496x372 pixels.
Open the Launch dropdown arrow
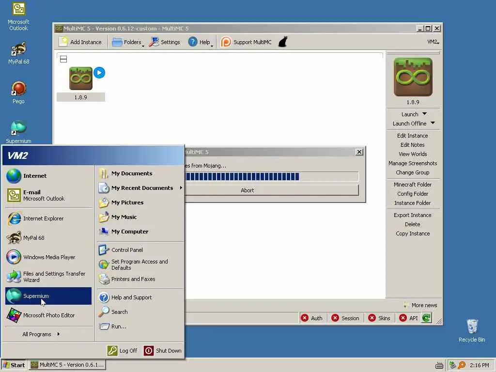[x=425, y=114]
